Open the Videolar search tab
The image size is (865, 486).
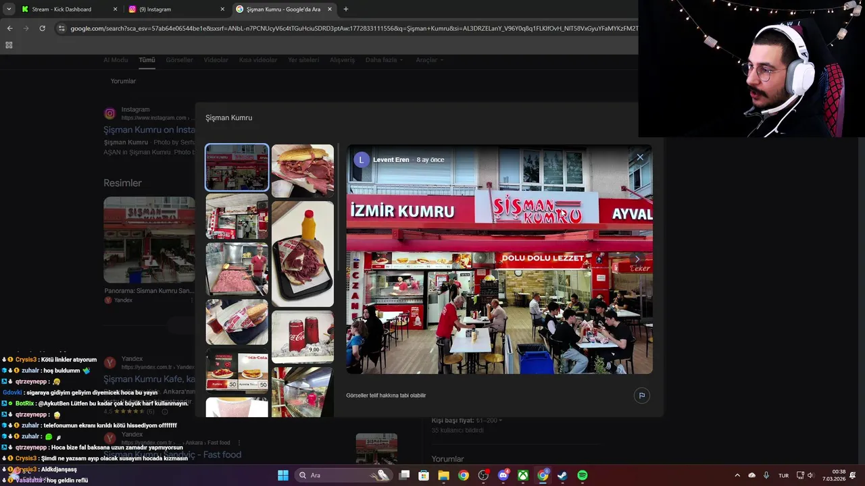pyautogui.click(x=216, y=60)
